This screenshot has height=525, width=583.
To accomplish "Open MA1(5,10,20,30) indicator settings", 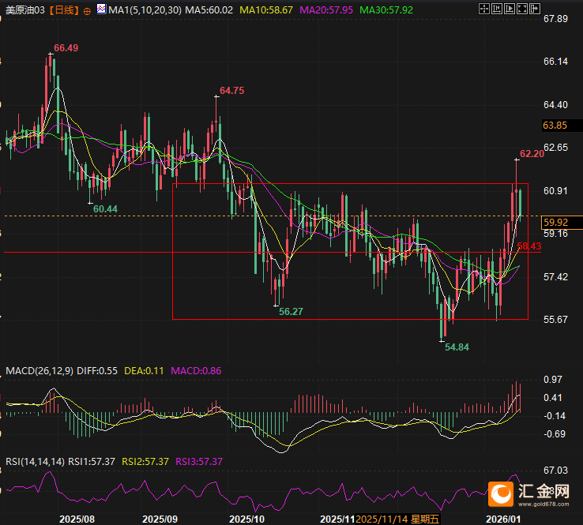I will coord(145,10).
